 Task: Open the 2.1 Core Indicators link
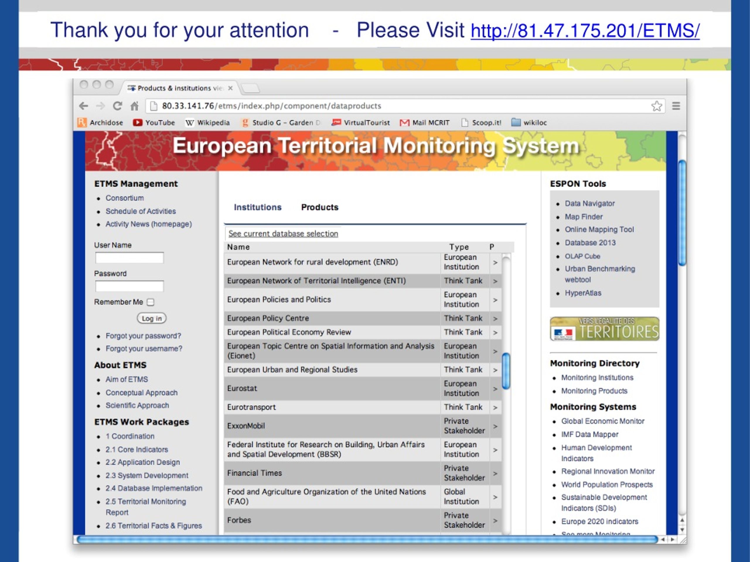point(137,450)
